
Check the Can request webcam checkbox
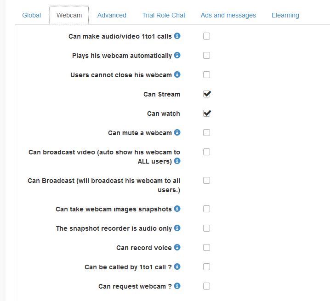(x=207, y=286)
